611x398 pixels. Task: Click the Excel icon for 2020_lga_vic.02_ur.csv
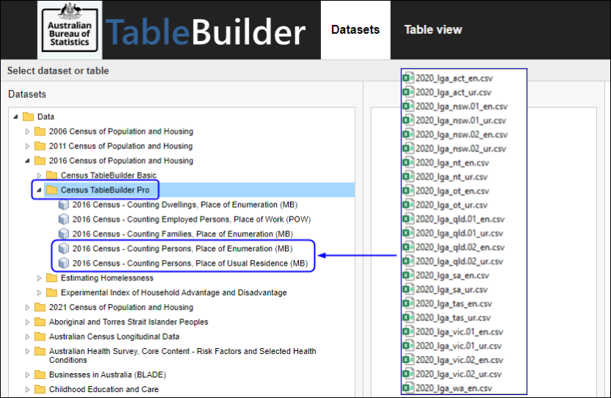tap(408, 374)
